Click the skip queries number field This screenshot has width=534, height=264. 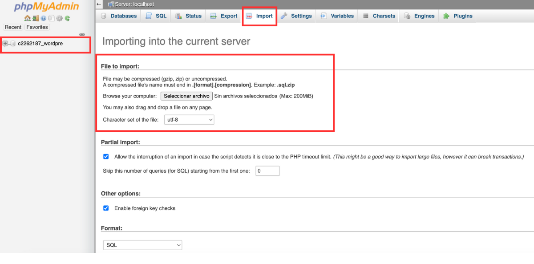click(267, 171)
